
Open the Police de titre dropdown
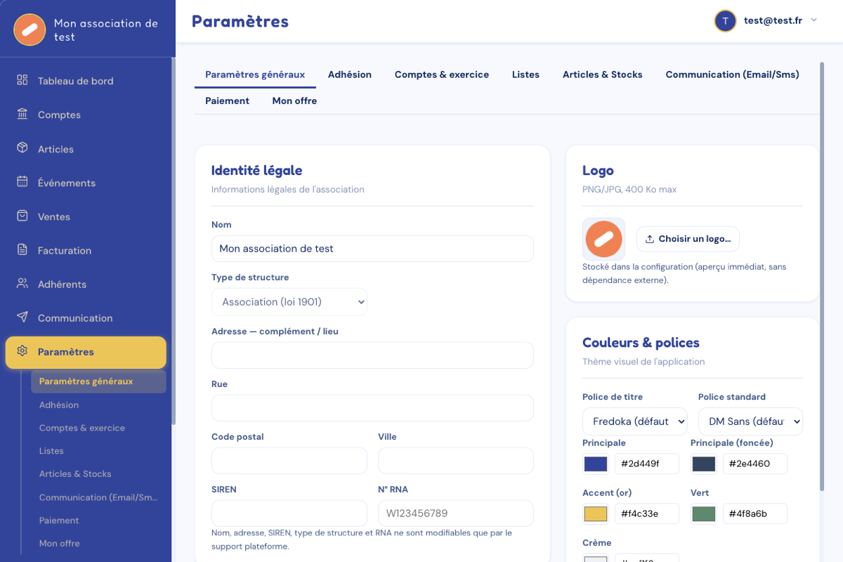pyautogui.click(x=635, y=421)
